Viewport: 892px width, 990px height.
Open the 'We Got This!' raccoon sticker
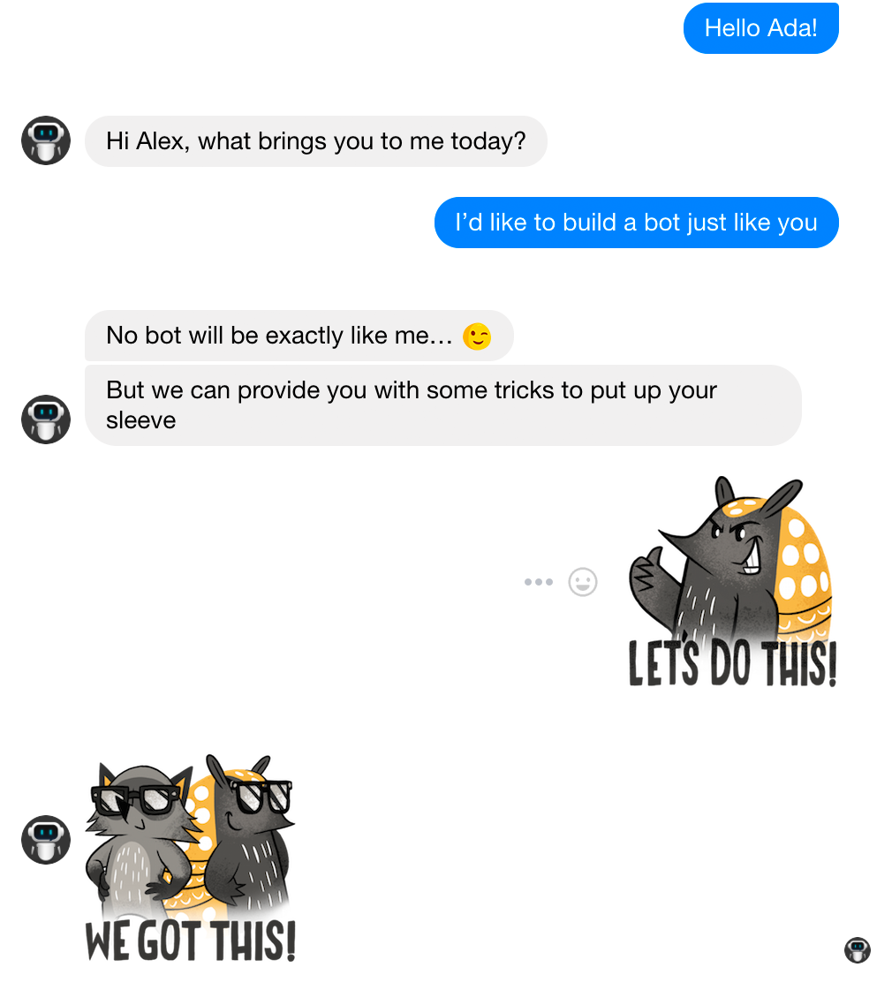(191, 858)
